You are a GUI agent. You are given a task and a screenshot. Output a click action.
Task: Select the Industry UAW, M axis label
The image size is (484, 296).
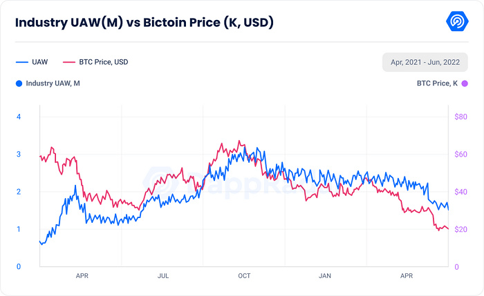click(x=53, y=83)
